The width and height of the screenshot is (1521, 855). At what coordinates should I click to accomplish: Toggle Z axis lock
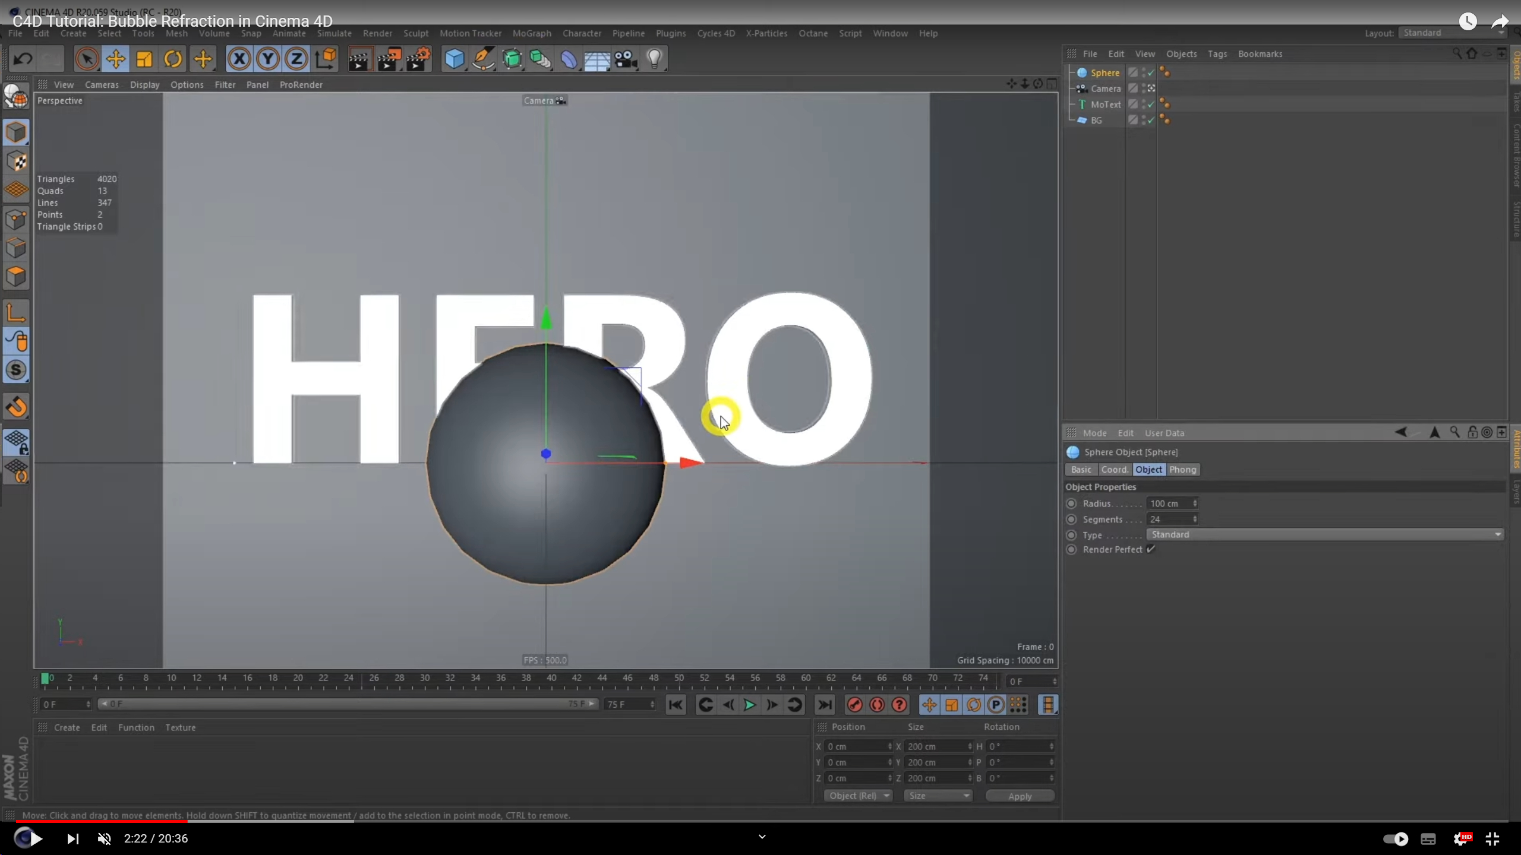tap(296, 59)
